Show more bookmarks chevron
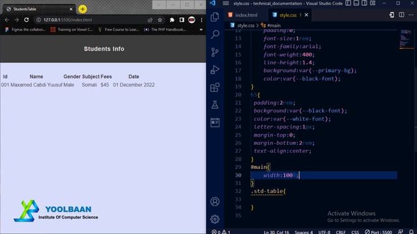The width and height of the screenshot is (417, 234). (201, 29)
